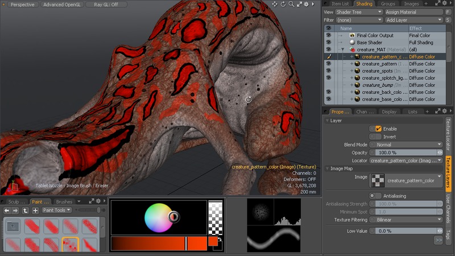Click the plus icon in paint tools toolbar
This screenshot has height=256, width=455.
tap(35, 210)
